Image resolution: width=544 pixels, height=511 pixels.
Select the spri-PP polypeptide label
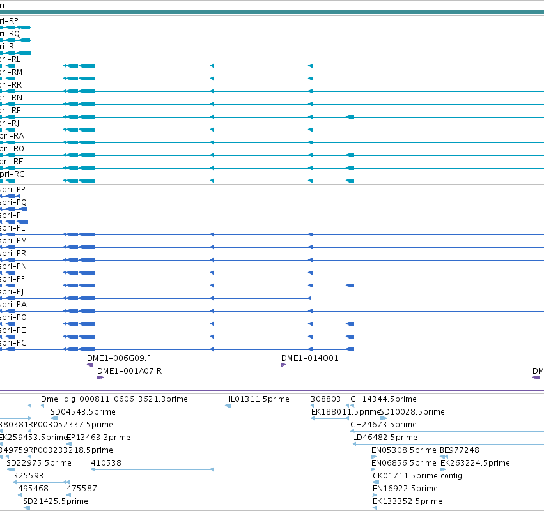pos(13,190)
